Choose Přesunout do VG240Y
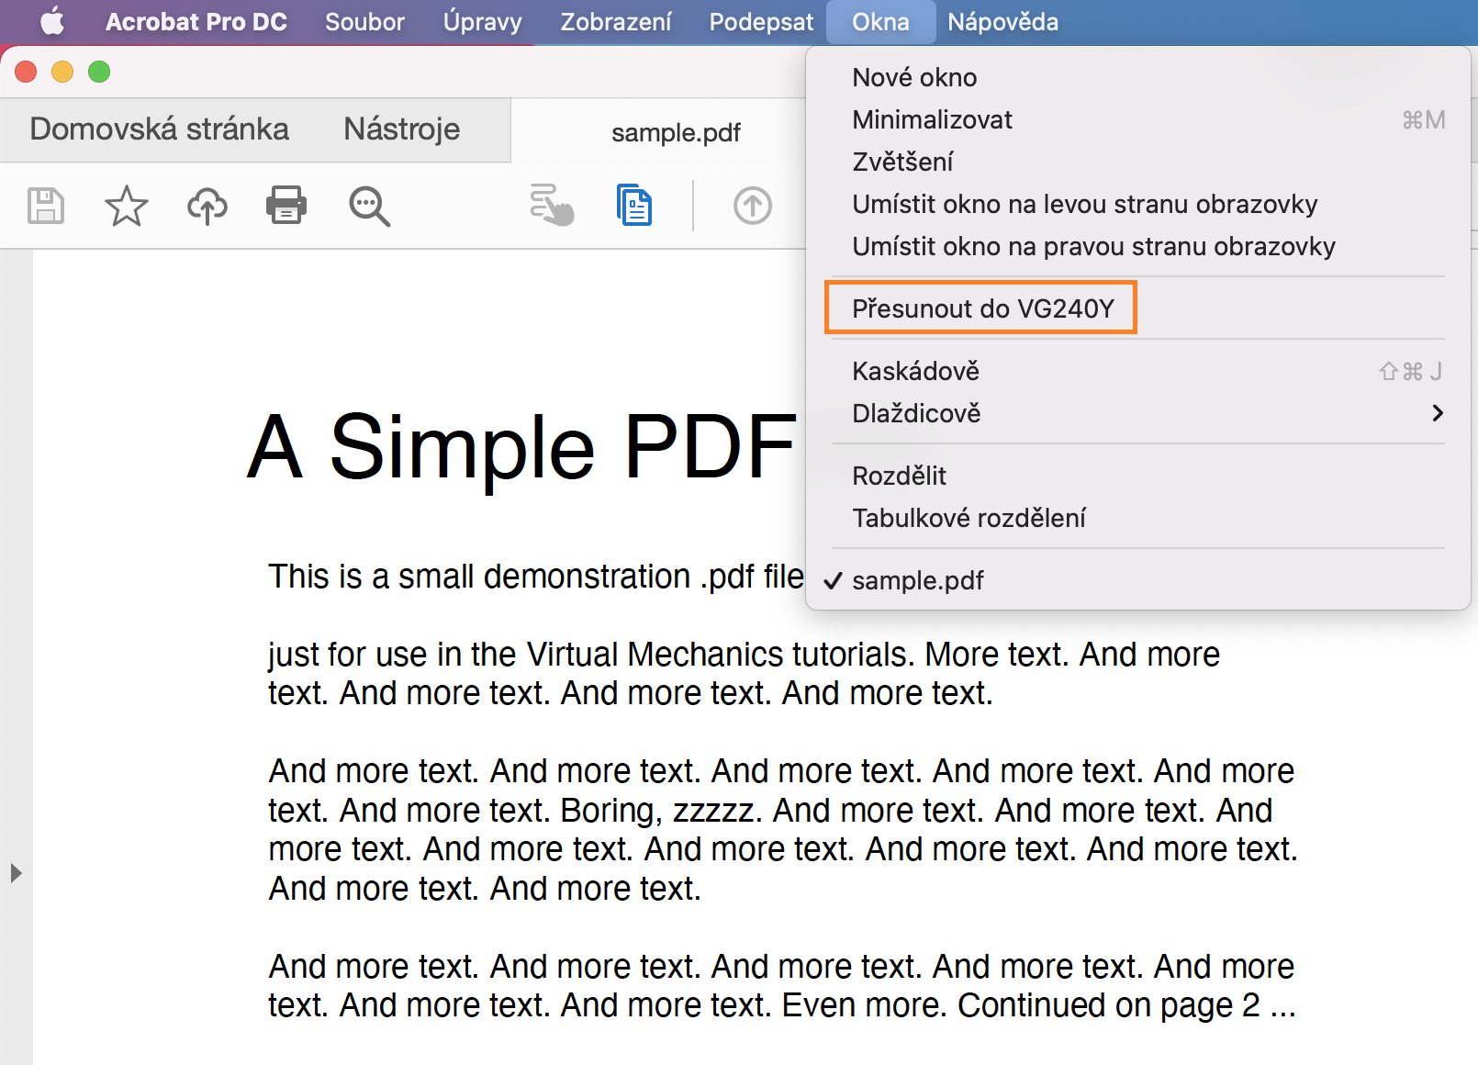 (1138, 308)
